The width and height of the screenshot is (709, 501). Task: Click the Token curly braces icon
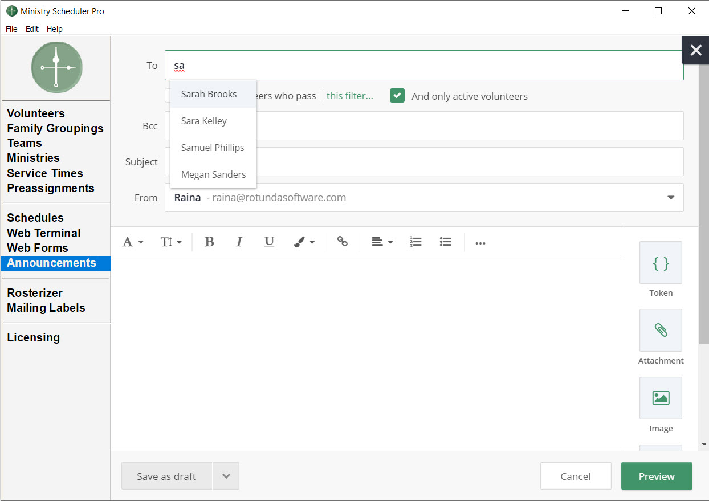tap(661, 263)
